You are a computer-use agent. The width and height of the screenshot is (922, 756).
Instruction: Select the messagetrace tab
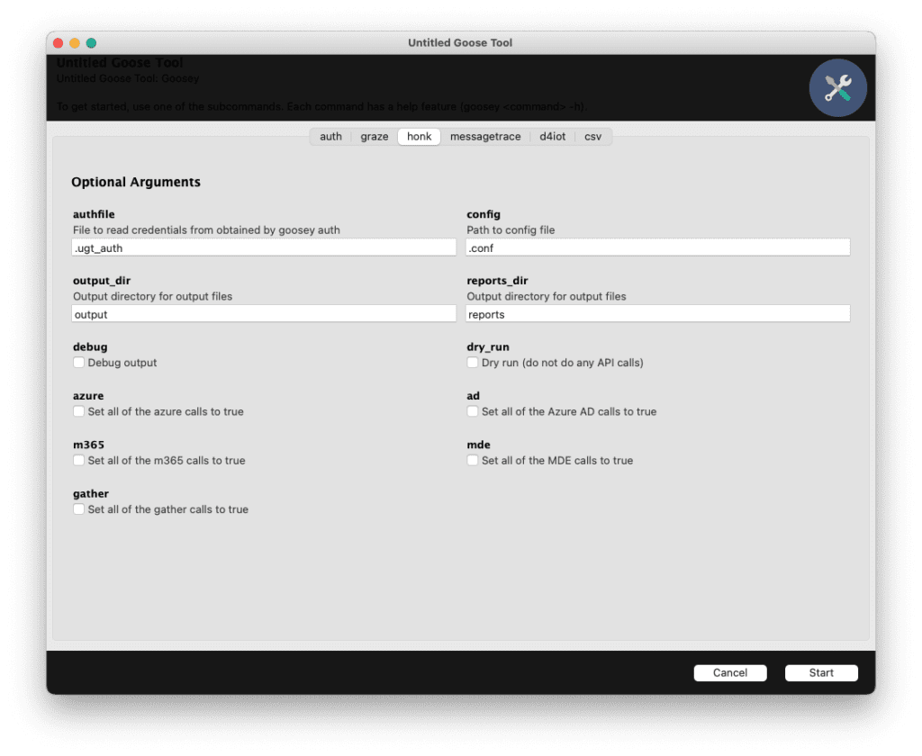coord(485,137)
